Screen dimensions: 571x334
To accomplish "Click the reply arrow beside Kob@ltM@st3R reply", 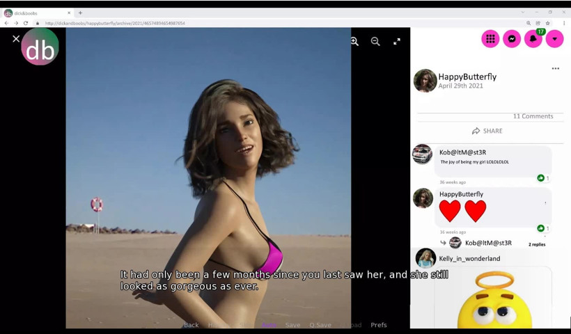I will pos(443,243).
